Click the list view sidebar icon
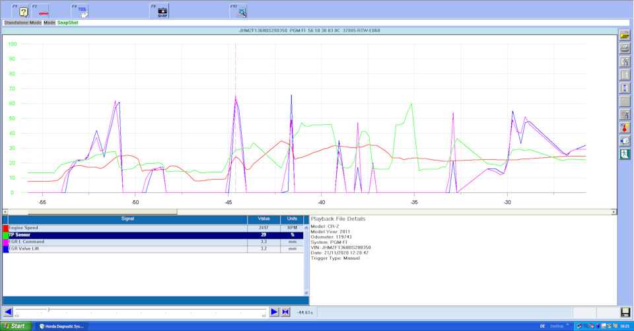This screenshot has width=634, height=331. point(625,75)
